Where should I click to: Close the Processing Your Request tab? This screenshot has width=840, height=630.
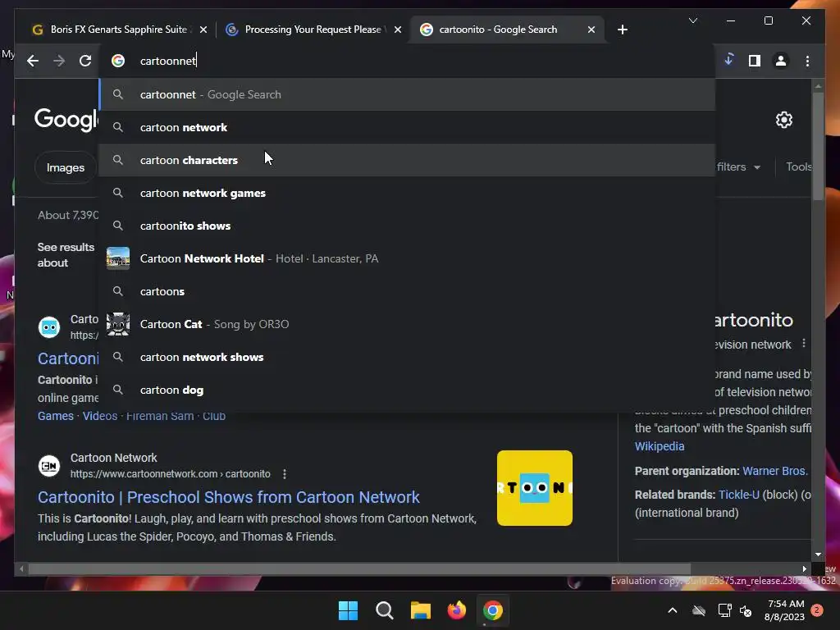(398, 30)
